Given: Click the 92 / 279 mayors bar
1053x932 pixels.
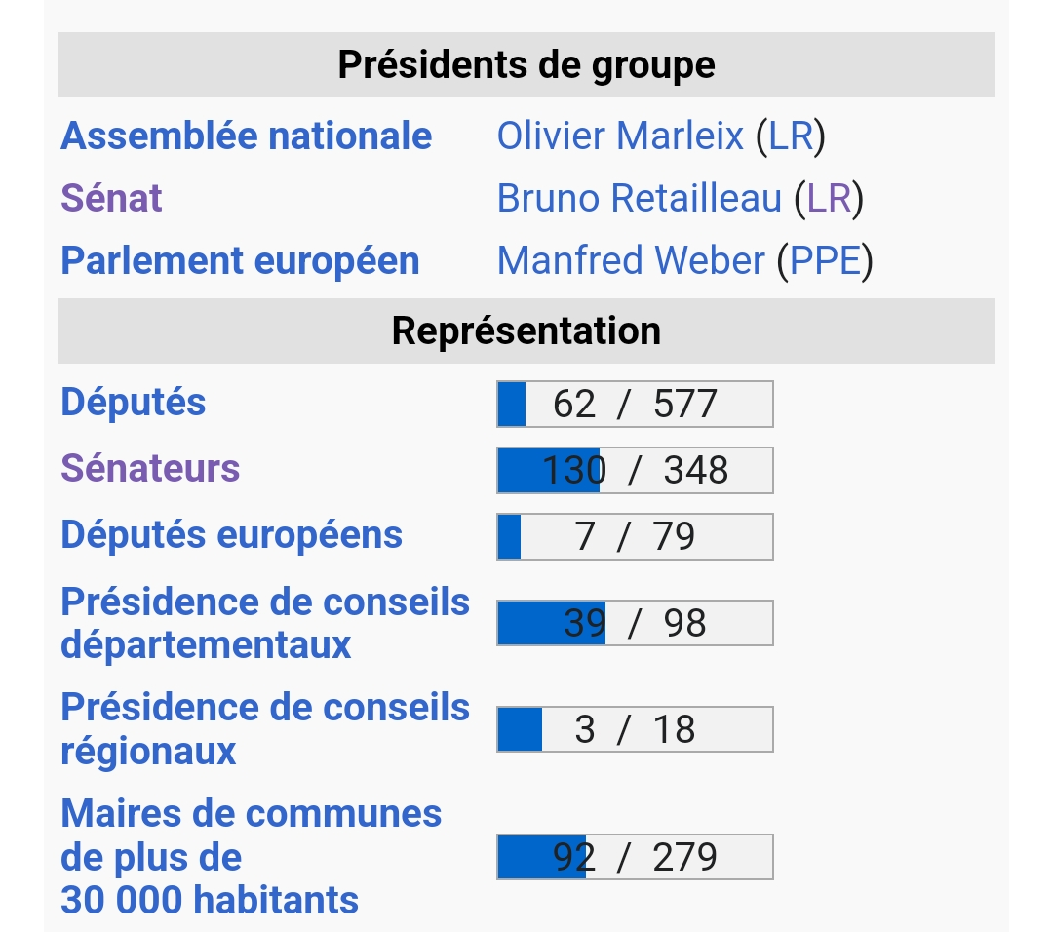Looking at the screenshot, I should pyautogui.click(x=636, y=857).
